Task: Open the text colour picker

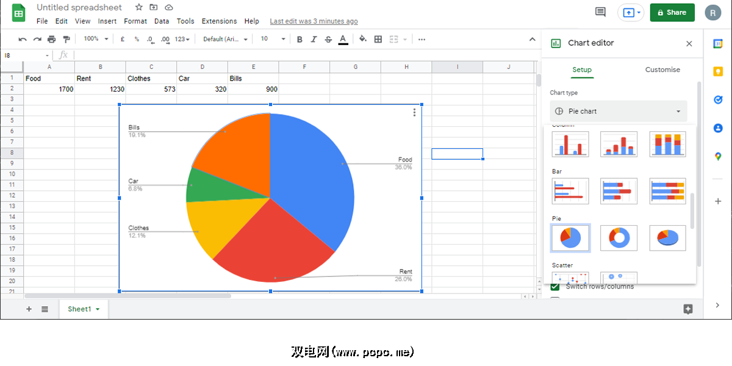Action: (343, 39)
